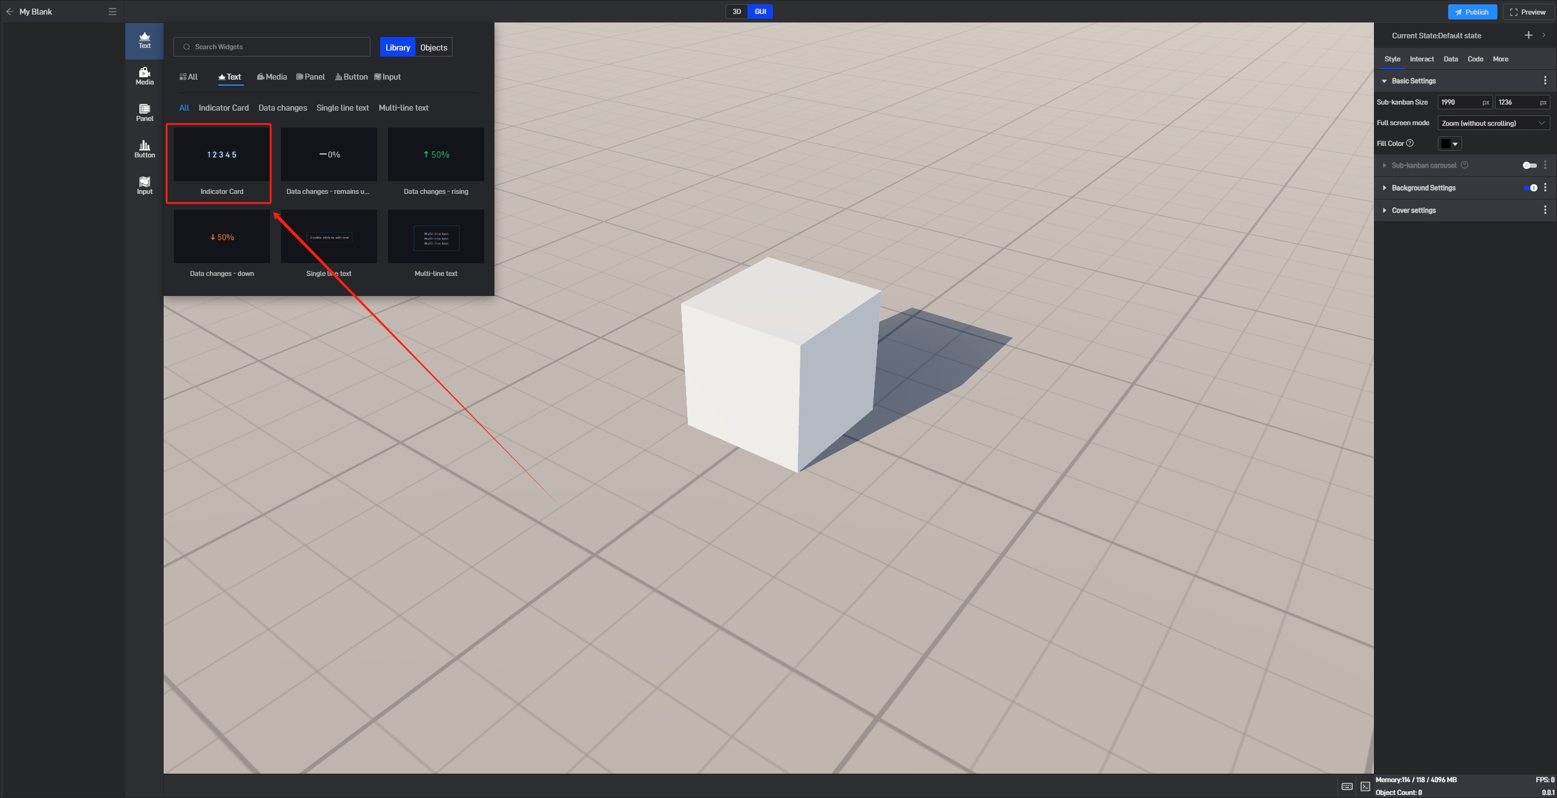Screen dimensions: 1557x798
Task: Expand the right panel chevron next to plus
Action: [x=1544, y=35]
